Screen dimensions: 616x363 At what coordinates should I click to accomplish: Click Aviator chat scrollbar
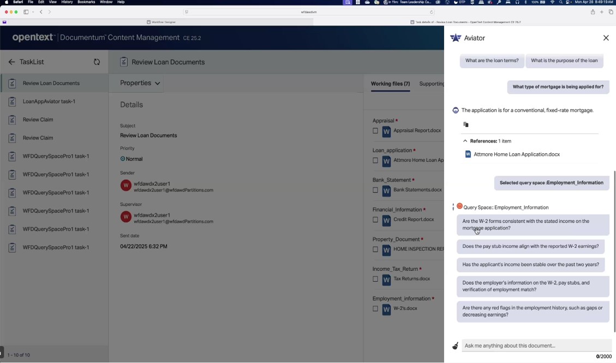coord(614,251)
